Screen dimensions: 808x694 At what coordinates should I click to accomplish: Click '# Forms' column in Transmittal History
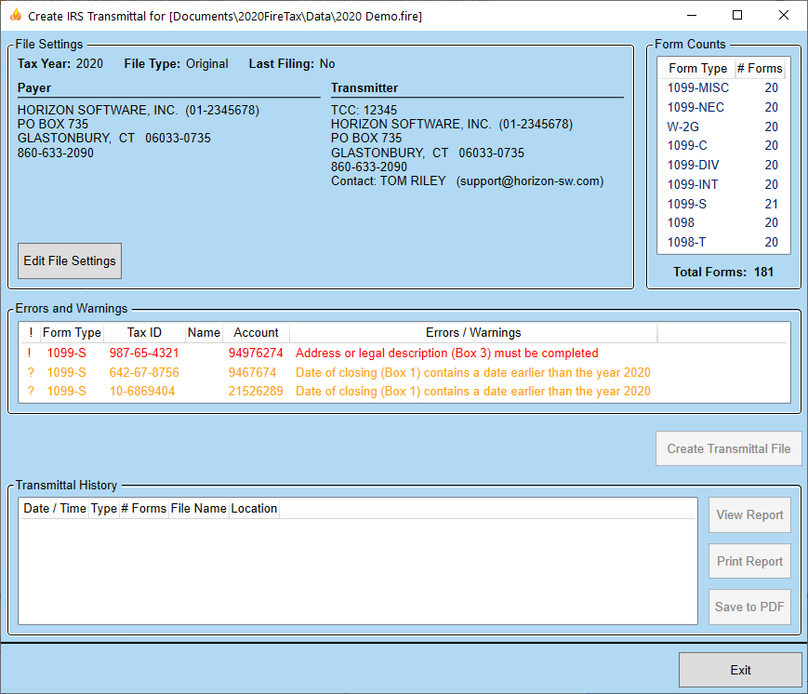(143, 508)
